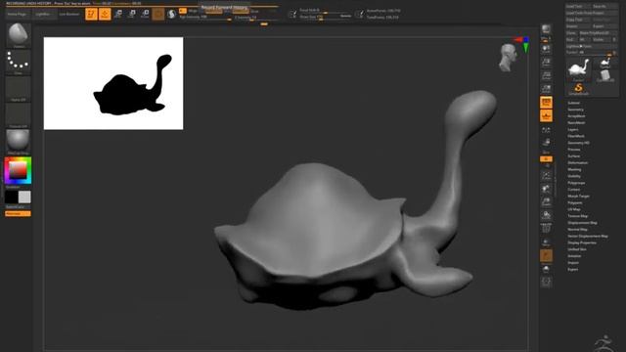Expand the ArrayMesh subpalette
The image size is (626, 352).
click(576, 116)
